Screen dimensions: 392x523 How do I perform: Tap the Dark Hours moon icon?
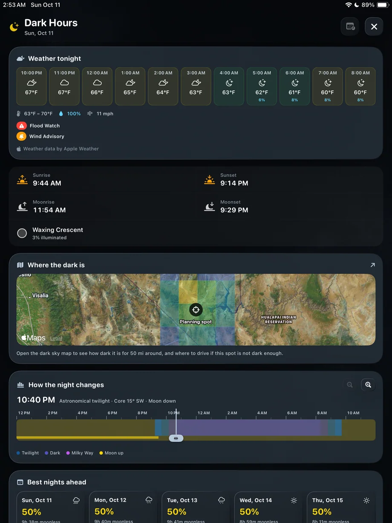pos(14,27)
